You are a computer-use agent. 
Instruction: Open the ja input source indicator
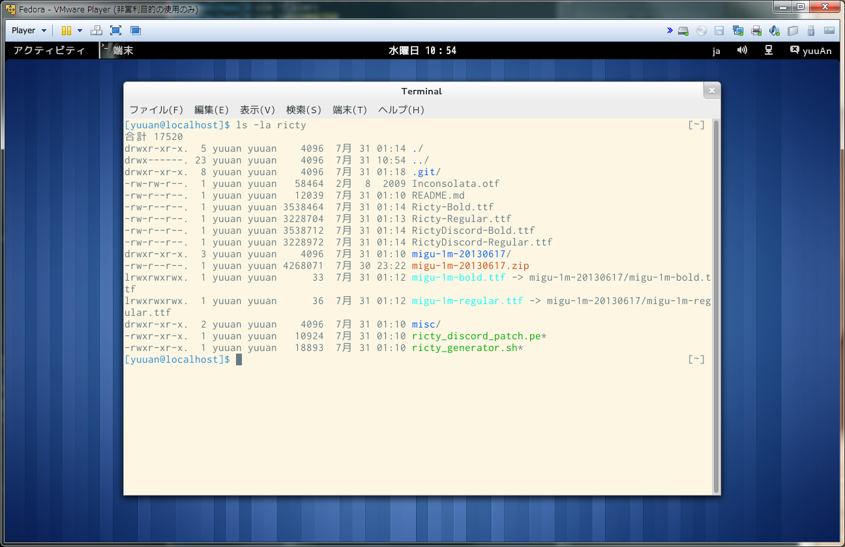coord(716,51)
